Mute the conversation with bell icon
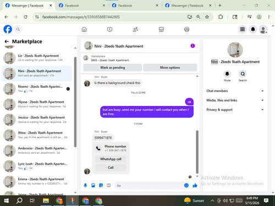 227,74
